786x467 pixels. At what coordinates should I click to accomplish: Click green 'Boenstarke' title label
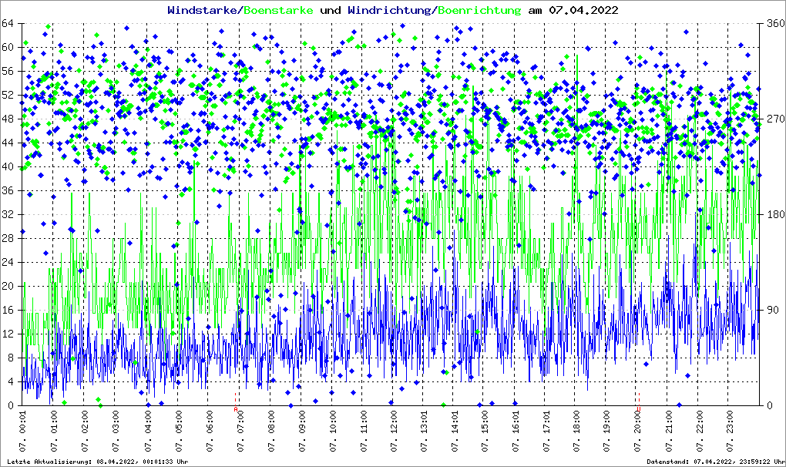click(277, 10)
